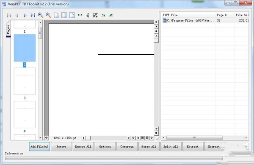Click the first Extract button
254x165 pixels.
[193, 146]
